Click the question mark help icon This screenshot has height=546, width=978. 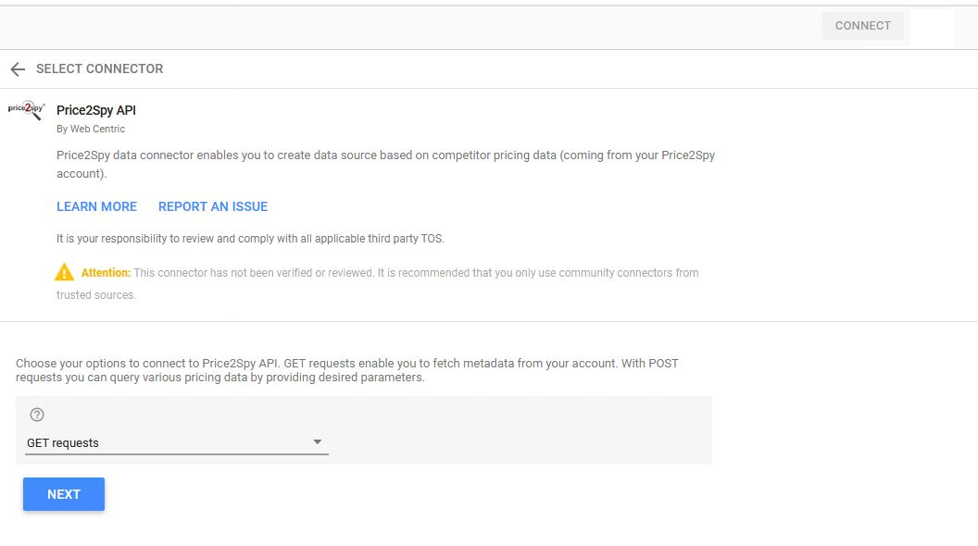[37, 415]
